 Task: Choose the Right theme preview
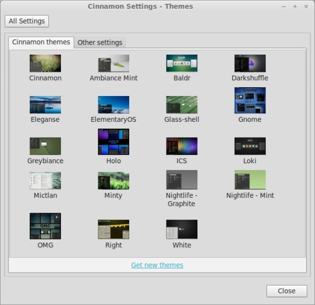pos(113,229)
